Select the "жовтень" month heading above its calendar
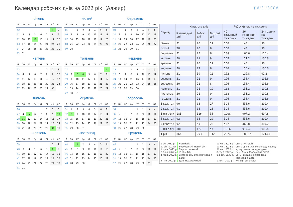The image size is (293, 207). point(39,133)
